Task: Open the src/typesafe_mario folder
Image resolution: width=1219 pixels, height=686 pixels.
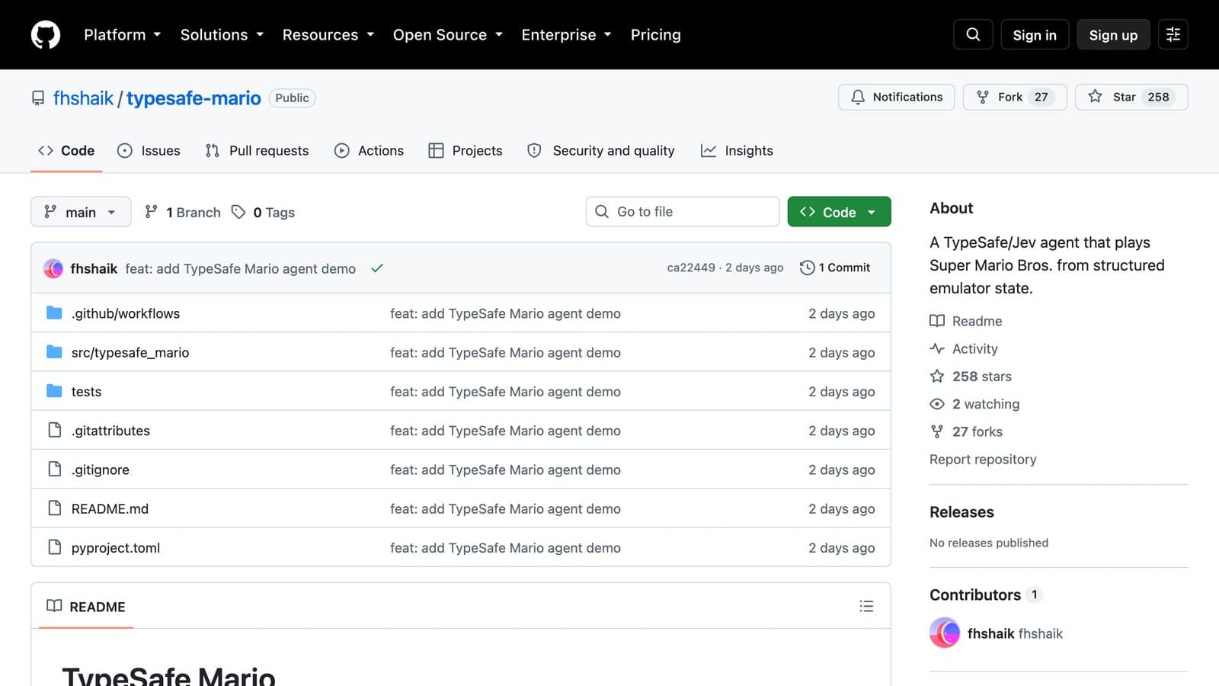Action: point(130,352)
